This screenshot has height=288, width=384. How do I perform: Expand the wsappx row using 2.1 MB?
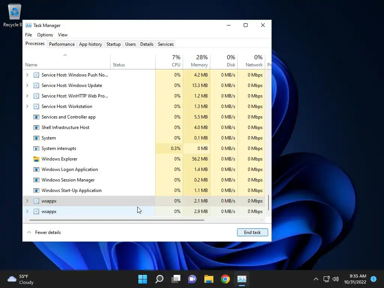(27, 201)
